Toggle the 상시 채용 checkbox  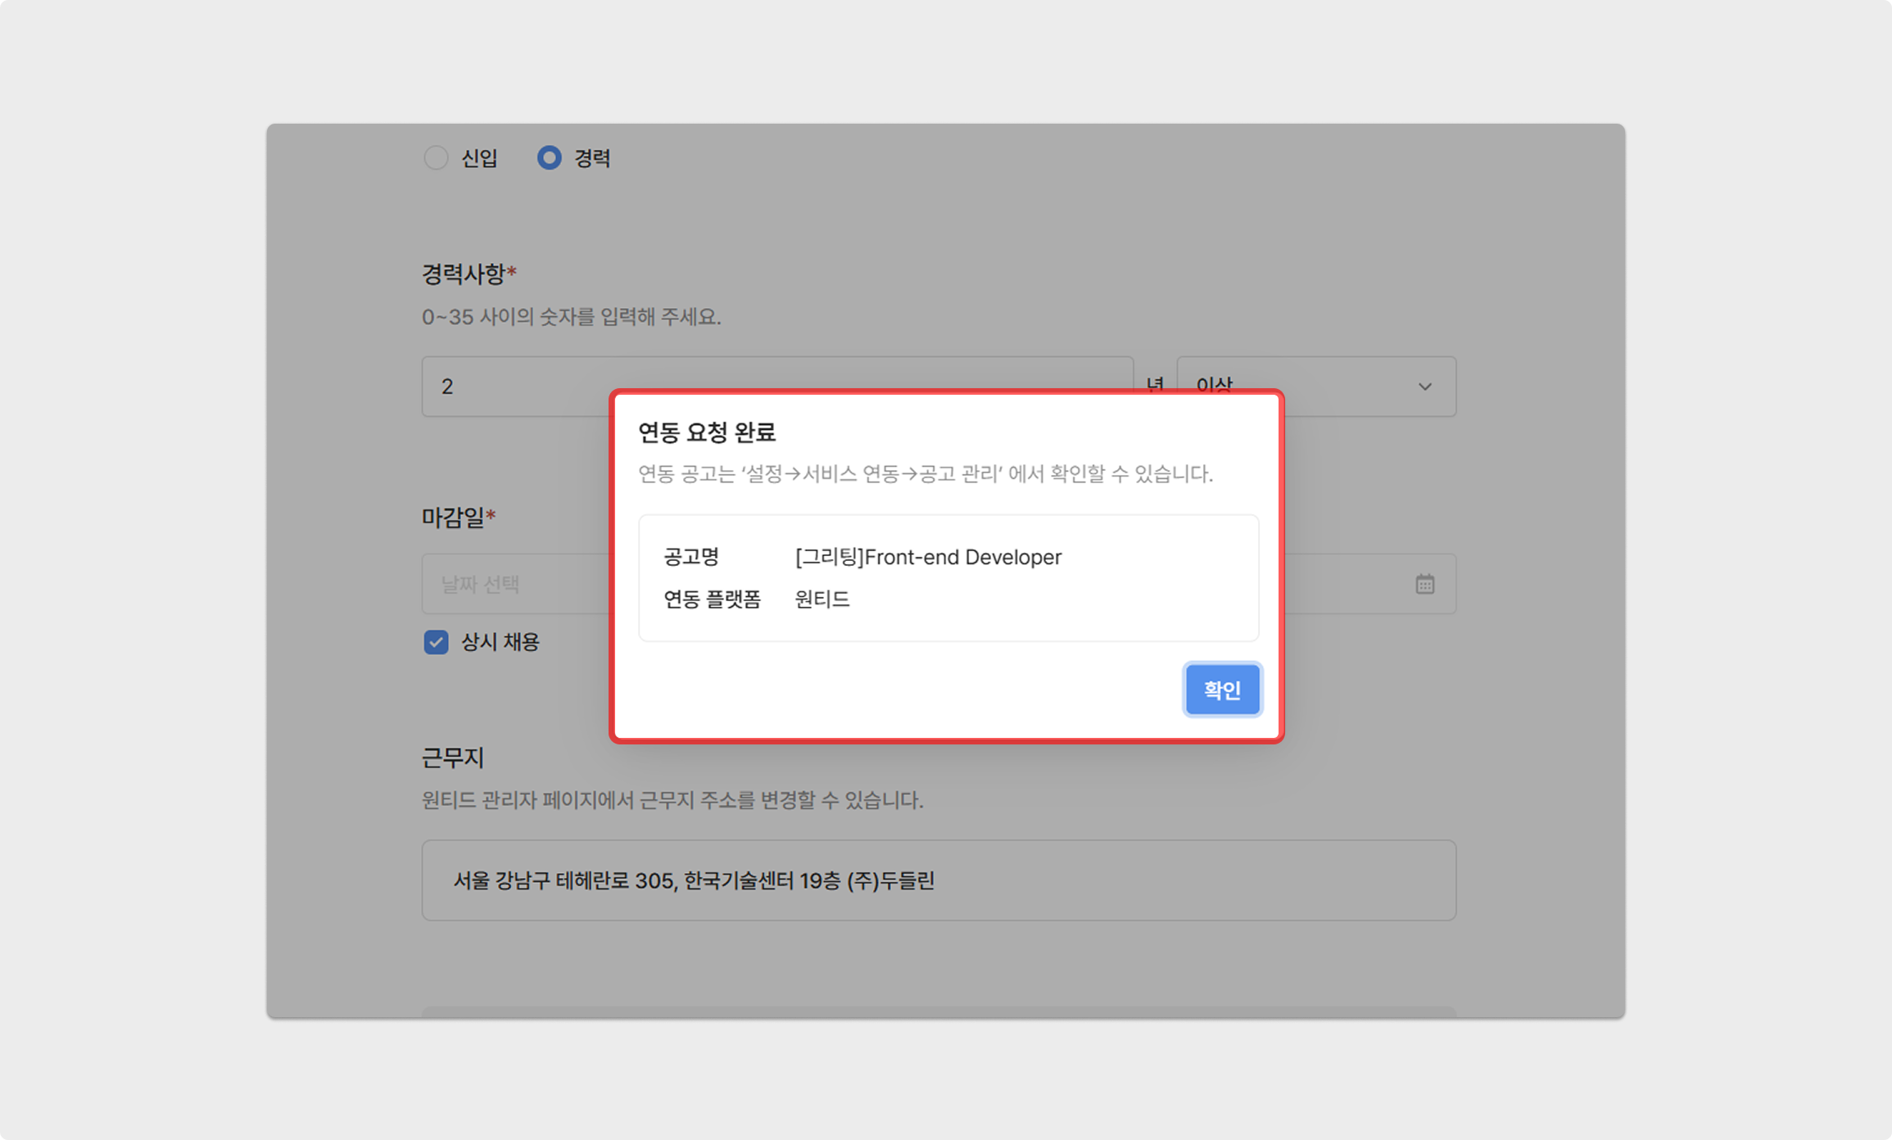coord(436,642)
